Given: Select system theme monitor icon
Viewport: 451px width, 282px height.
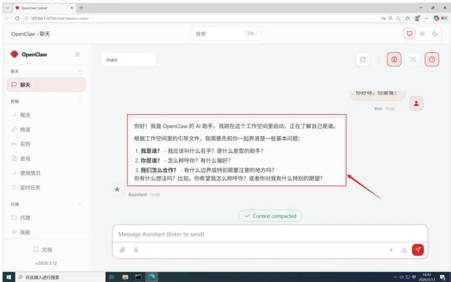Looking at the screenshot, I should point(409,34).
